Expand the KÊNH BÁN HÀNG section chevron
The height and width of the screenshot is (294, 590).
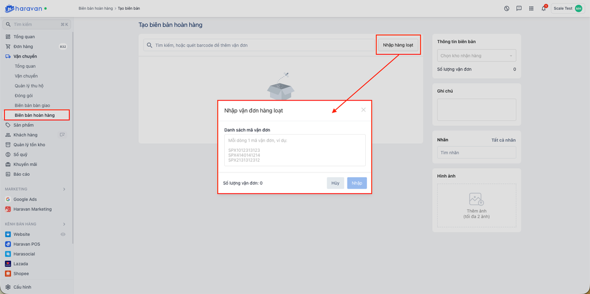pyautogui.click(x=64, y=224)
